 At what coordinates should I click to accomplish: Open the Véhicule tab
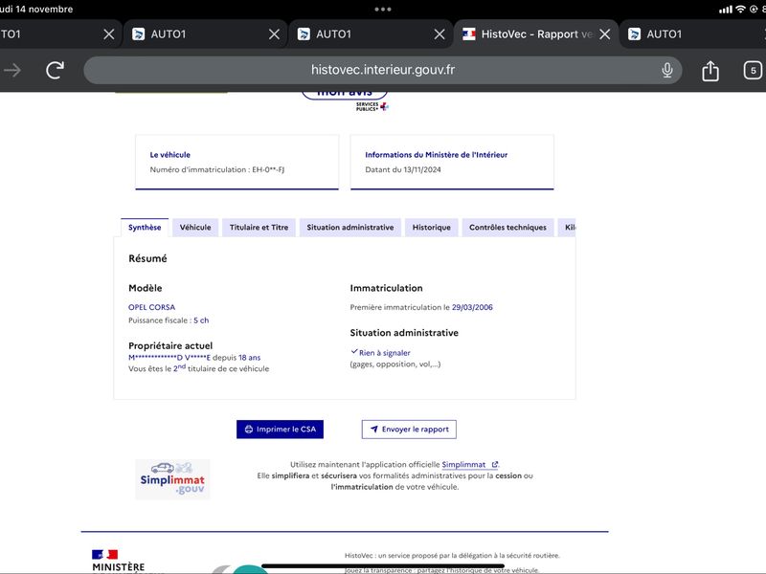(195, 228)
